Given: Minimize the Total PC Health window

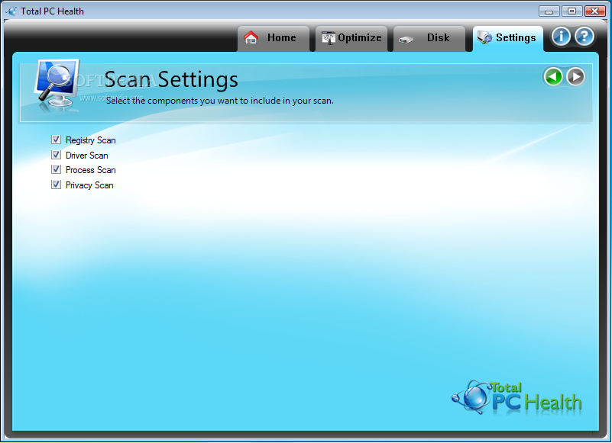Looking at the screenshot, I should (x=549, y=11).
